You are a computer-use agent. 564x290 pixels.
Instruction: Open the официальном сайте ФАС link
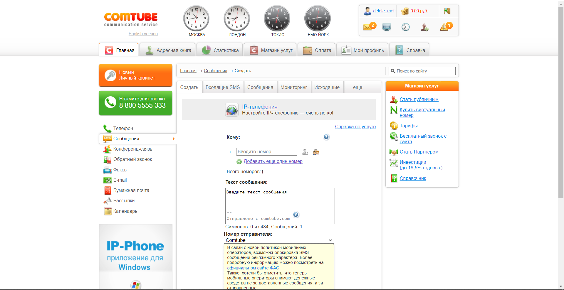[253, 268]
